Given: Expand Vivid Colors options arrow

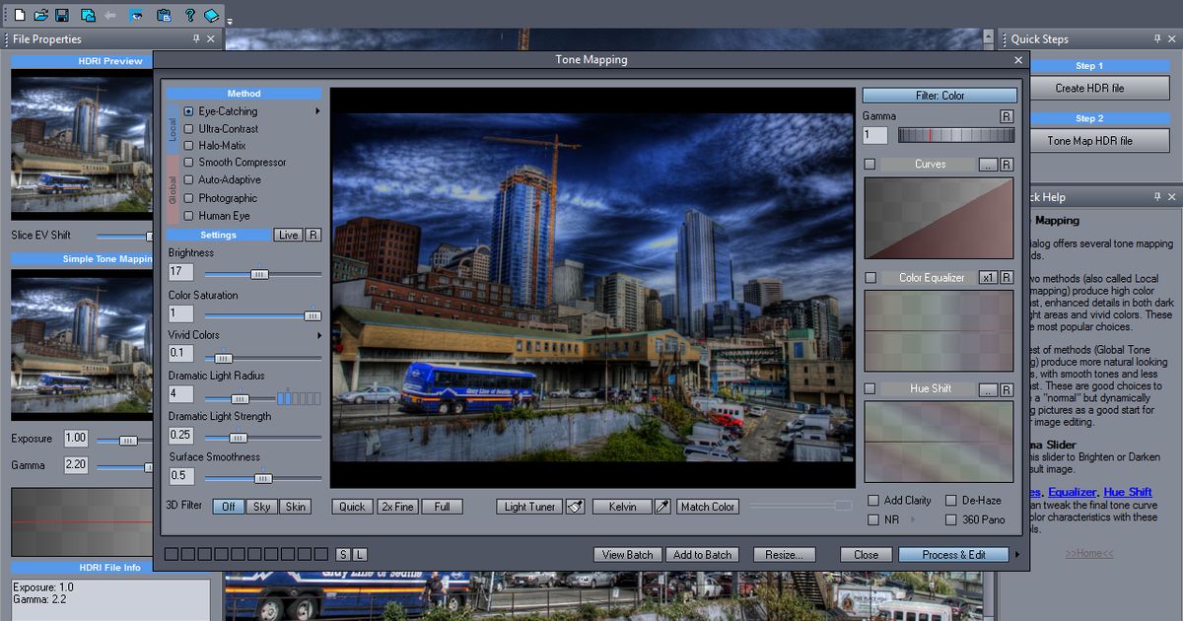Looking at the screenshot, I should [x=318, y=335].
